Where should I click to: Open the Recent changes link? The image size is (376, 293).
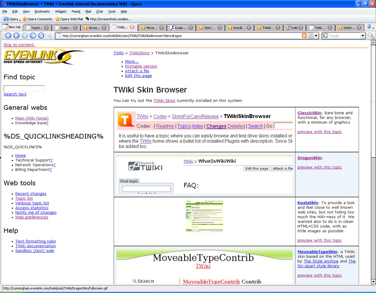click(x=31, y=193)
